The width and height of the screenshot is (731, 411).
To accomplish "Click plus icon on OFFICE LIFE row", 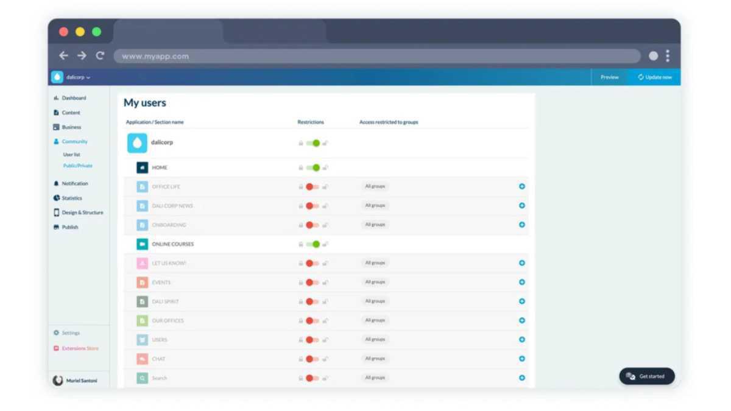I will click(522, 186).
